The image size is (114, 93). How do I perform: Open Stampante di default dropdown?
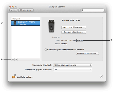tap(73, 65)
